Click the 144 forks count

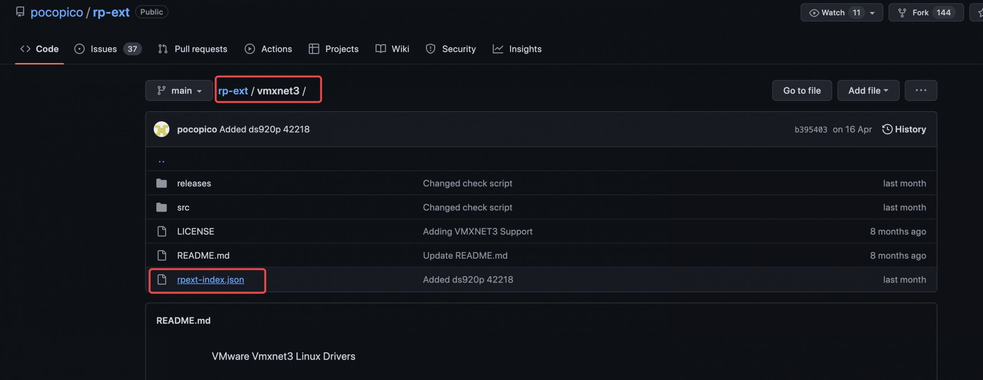click(943, 12)
